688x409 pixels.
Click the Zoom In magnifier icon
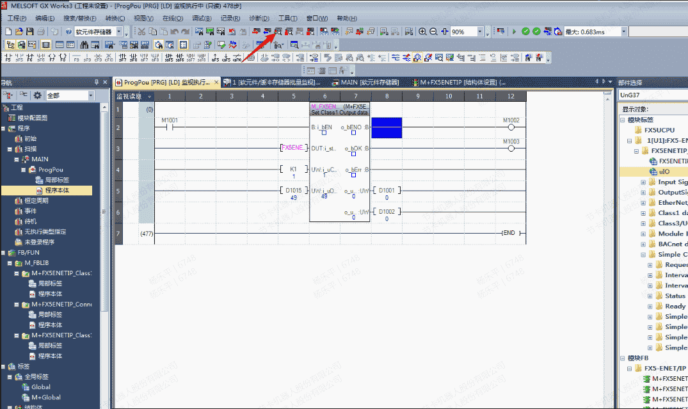tap(422, 31)
